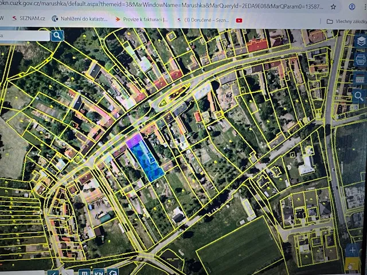Image resolution: width=367 pixels, height=275 pixels.
Task: Click the search button beside search field
Action: (57, 36)
